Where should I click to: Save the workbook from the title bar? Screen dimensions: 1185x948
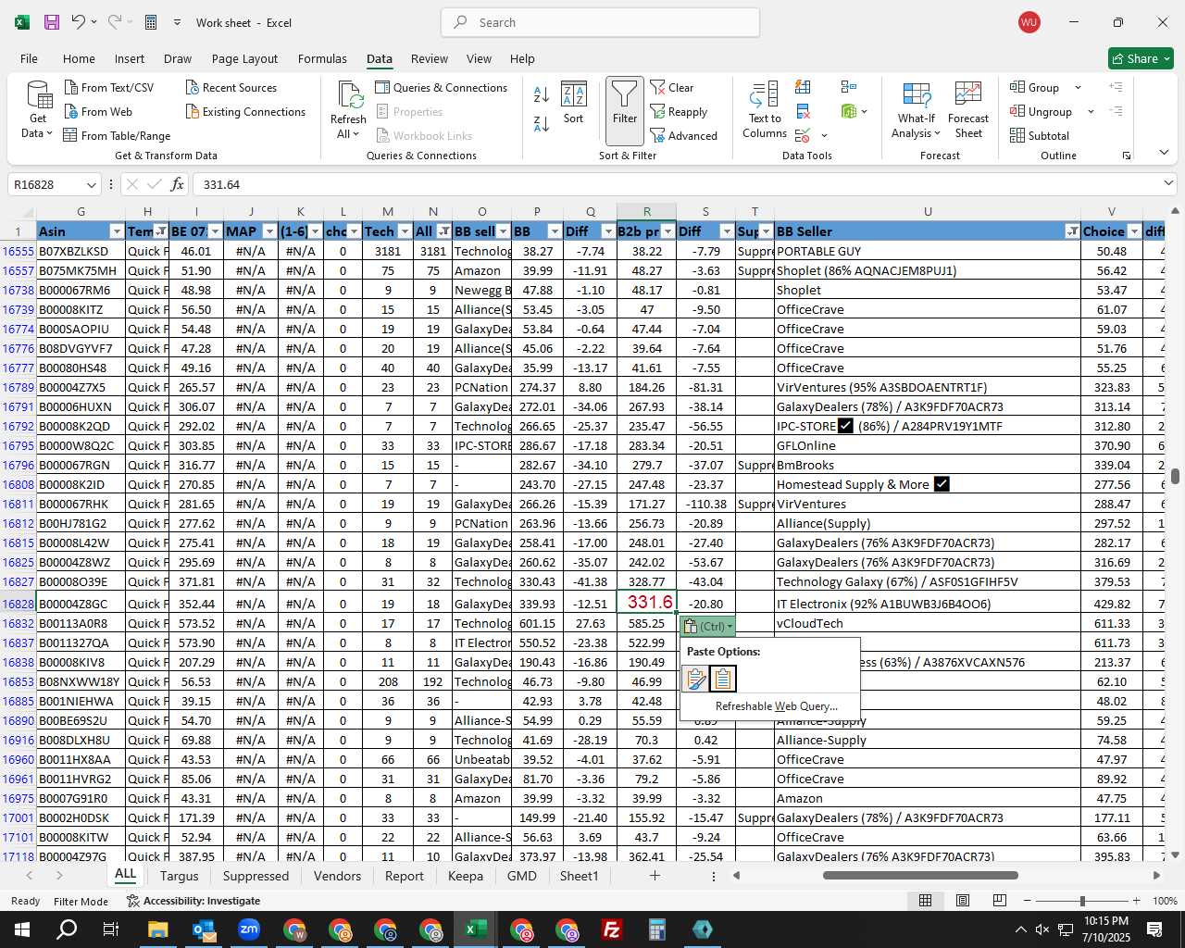pos(52,22)
